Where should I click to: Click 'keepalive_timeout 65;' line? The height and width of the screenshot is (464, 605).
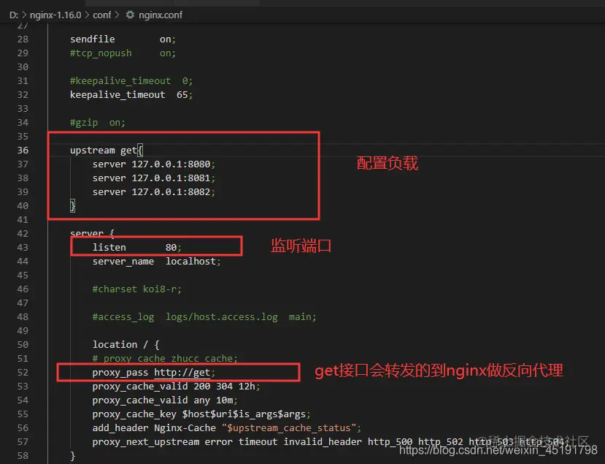coord(131,95)
